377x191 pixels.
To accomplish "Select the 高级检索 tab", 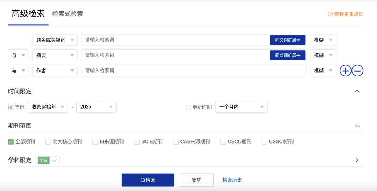I will click(28, 14).
